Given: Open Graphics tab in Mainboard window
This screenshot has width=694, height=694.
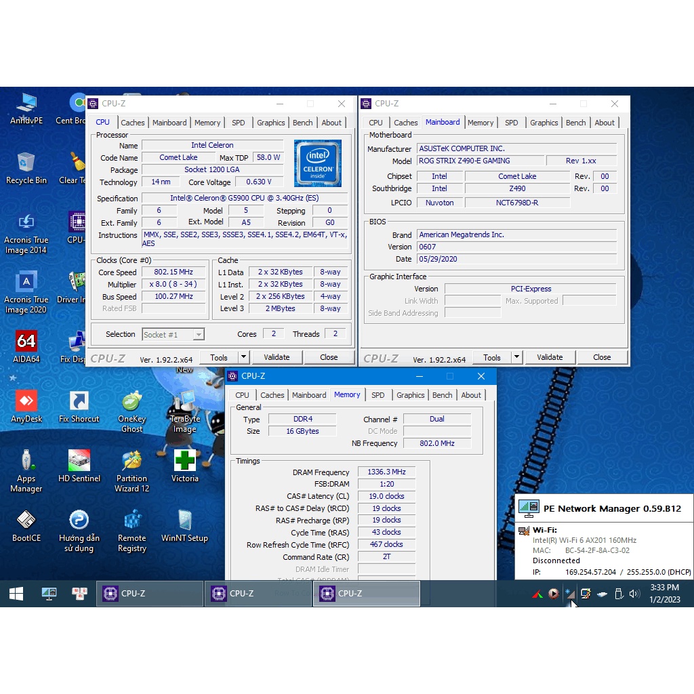Looking at the screenshot, I should [544, 123].
